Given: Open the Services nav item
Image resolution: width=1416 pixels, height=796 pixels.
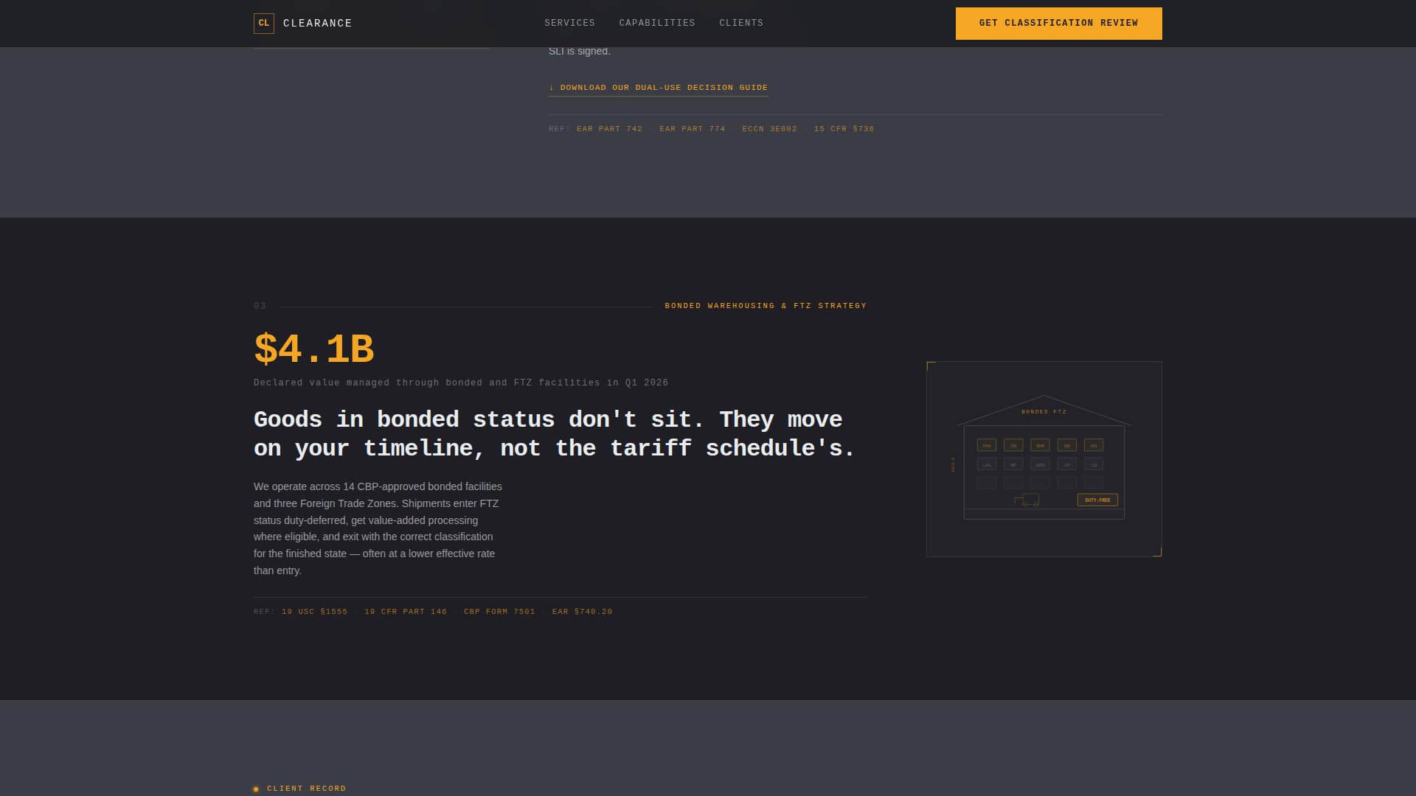Looking at the screenshot, I should point(569,23).
